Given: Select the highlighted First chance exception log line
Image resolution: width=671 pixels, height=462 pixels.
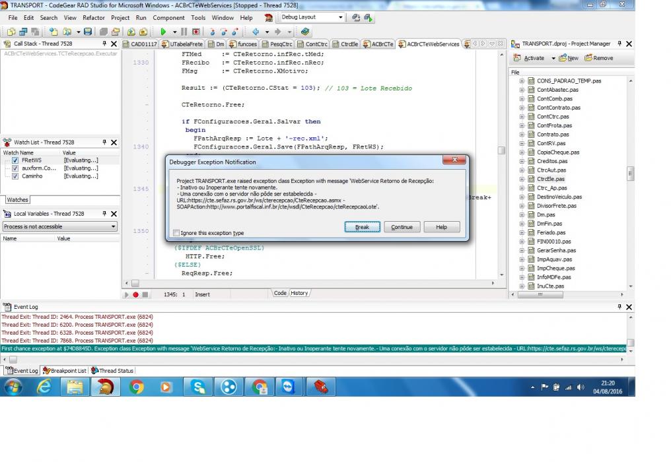Looking at the screenshot, I should (x=314, y=348).
